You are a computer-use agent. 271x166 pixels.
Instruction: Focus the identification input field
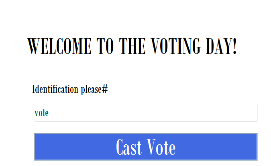145,112
